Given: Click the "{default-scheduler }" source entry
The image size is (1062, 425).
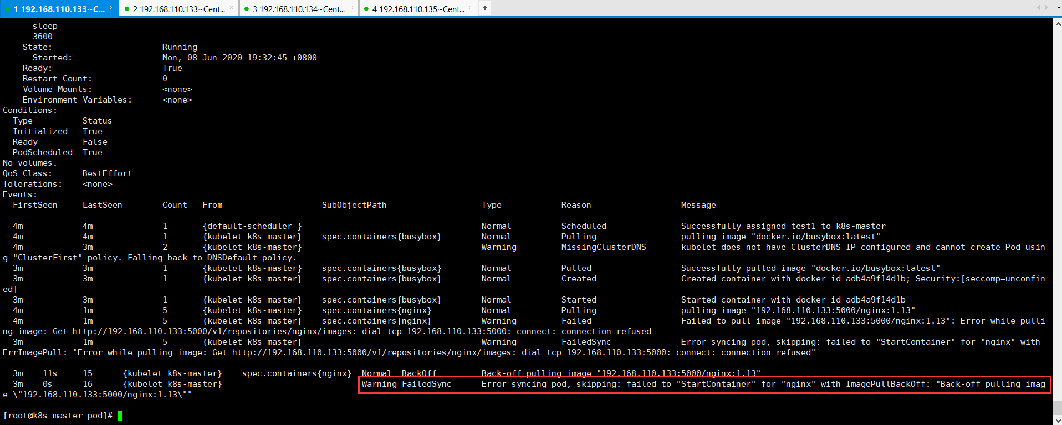Looking at the screenshot, I should pos(252,226).
